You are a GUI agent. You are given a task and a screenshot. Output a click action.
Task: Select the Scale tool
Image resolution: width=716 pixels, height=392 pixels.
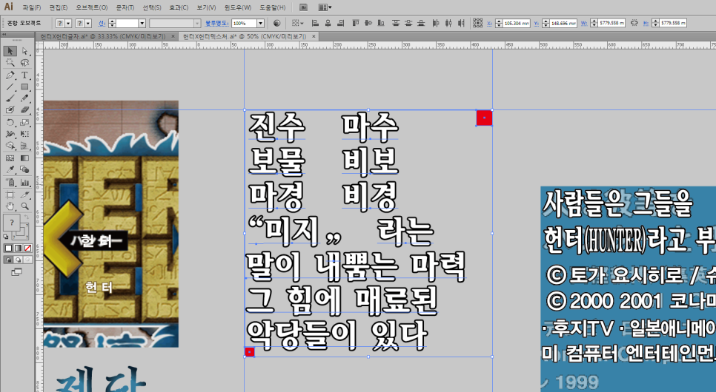pos(24,122)
